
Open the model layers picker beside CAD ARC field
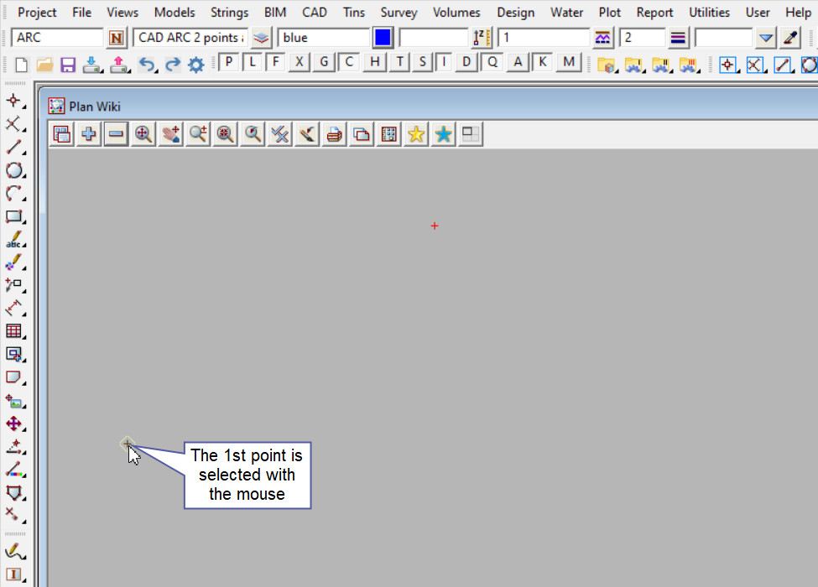pos(262,38)
